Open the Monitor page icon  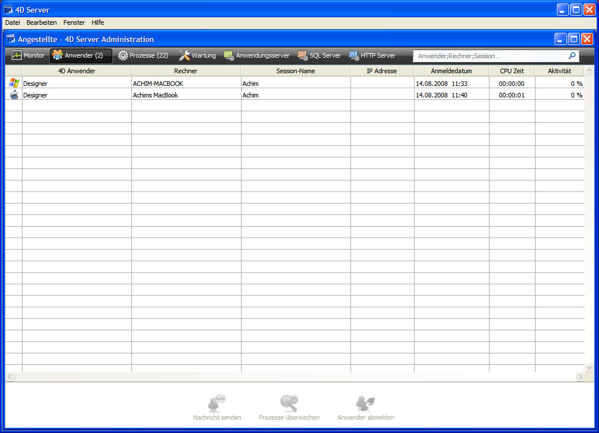click(x=17, y=56)
